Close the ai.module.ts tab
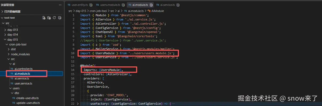The height and width of the screenshot is (106, 322). 151,5
